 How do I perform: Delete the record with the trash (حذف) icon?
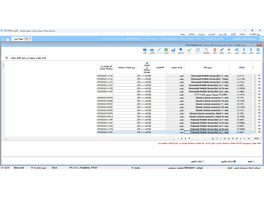[x=215, y=51]
